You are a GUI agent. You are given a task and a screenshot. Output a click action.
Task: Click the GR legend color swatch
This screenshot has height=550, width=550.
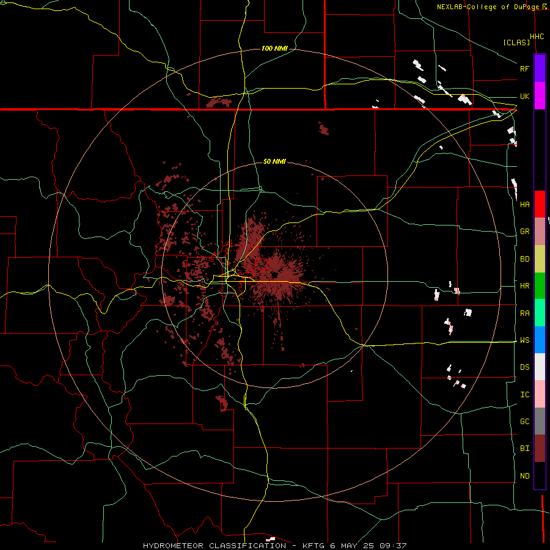540,232
